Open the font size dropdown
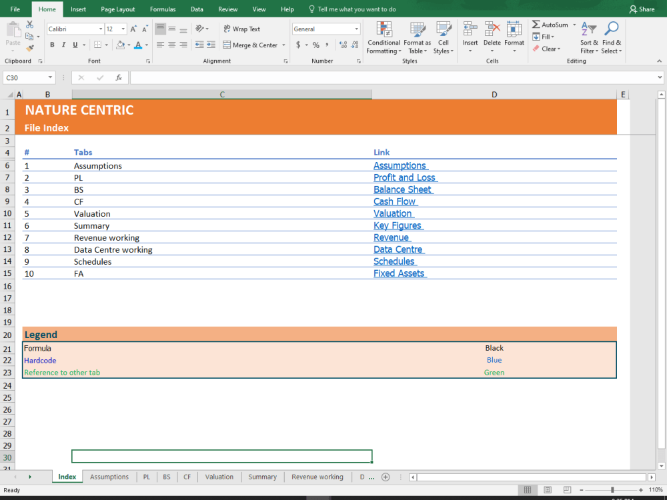 [x=123, y=29]
